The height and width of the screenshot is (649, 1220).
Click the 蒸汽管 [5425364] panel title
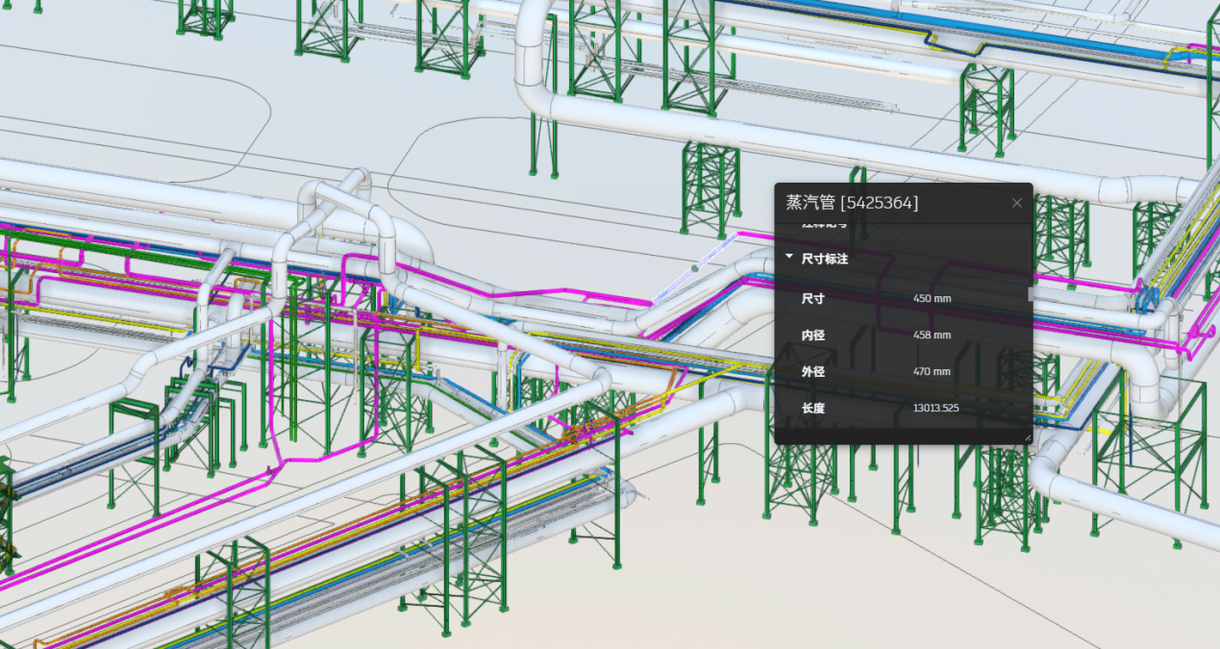click(852, 203)
